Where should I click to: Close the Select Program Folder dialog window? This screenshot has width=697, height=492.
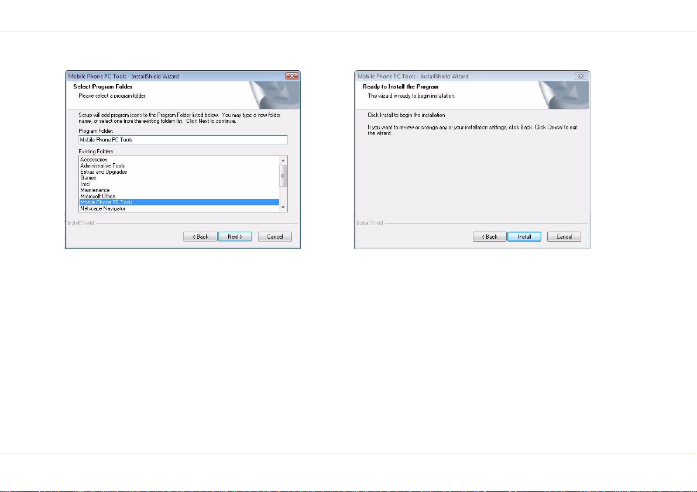pos(291,77)
